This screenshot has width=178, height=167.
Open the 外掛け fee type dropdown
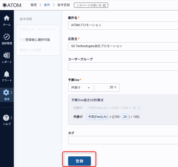point(81,87)
